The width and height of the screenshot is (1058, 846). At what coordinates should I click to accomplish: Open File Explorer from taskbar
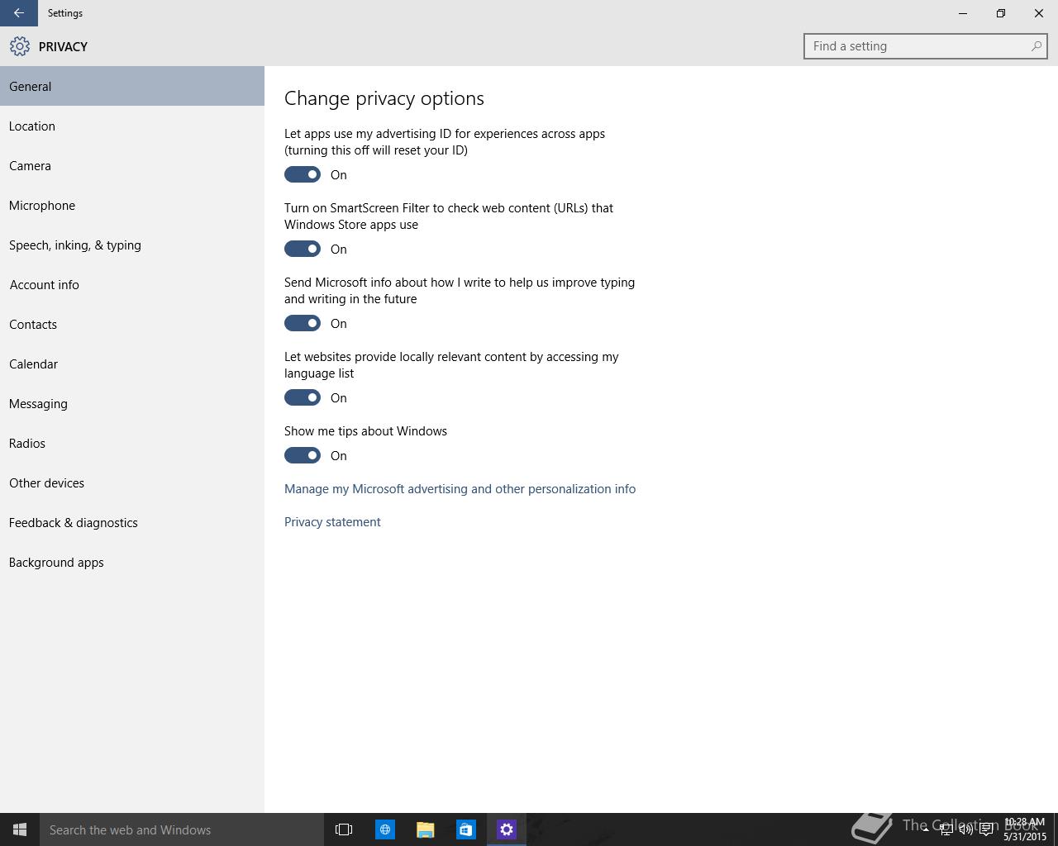click(426, 829)
